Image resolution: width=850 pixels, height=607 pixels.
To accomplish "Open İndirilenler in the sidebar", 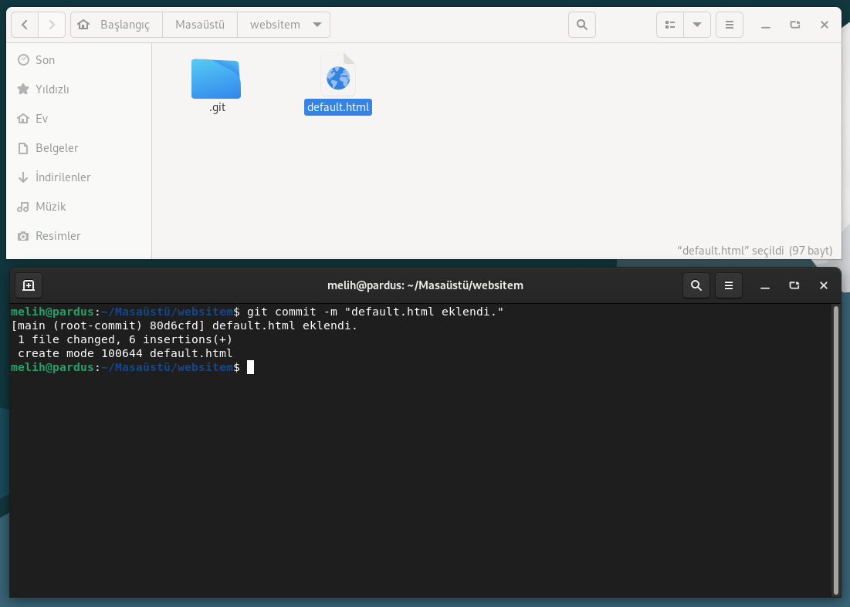I will (x=79, y=177).
